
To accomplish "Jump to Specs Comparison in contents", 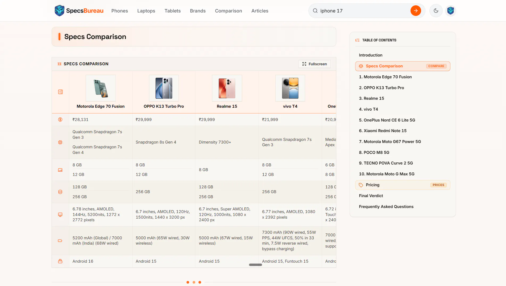I will point(403,66).
